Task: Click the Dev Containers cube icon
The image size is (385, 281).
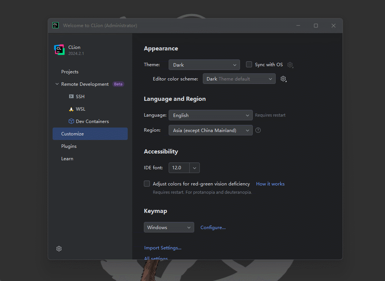Action: tap(71, 122)
